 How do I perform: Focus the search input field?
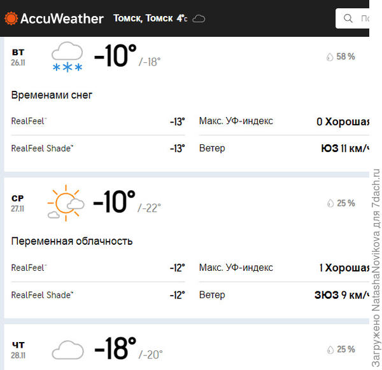pos(364,18)
